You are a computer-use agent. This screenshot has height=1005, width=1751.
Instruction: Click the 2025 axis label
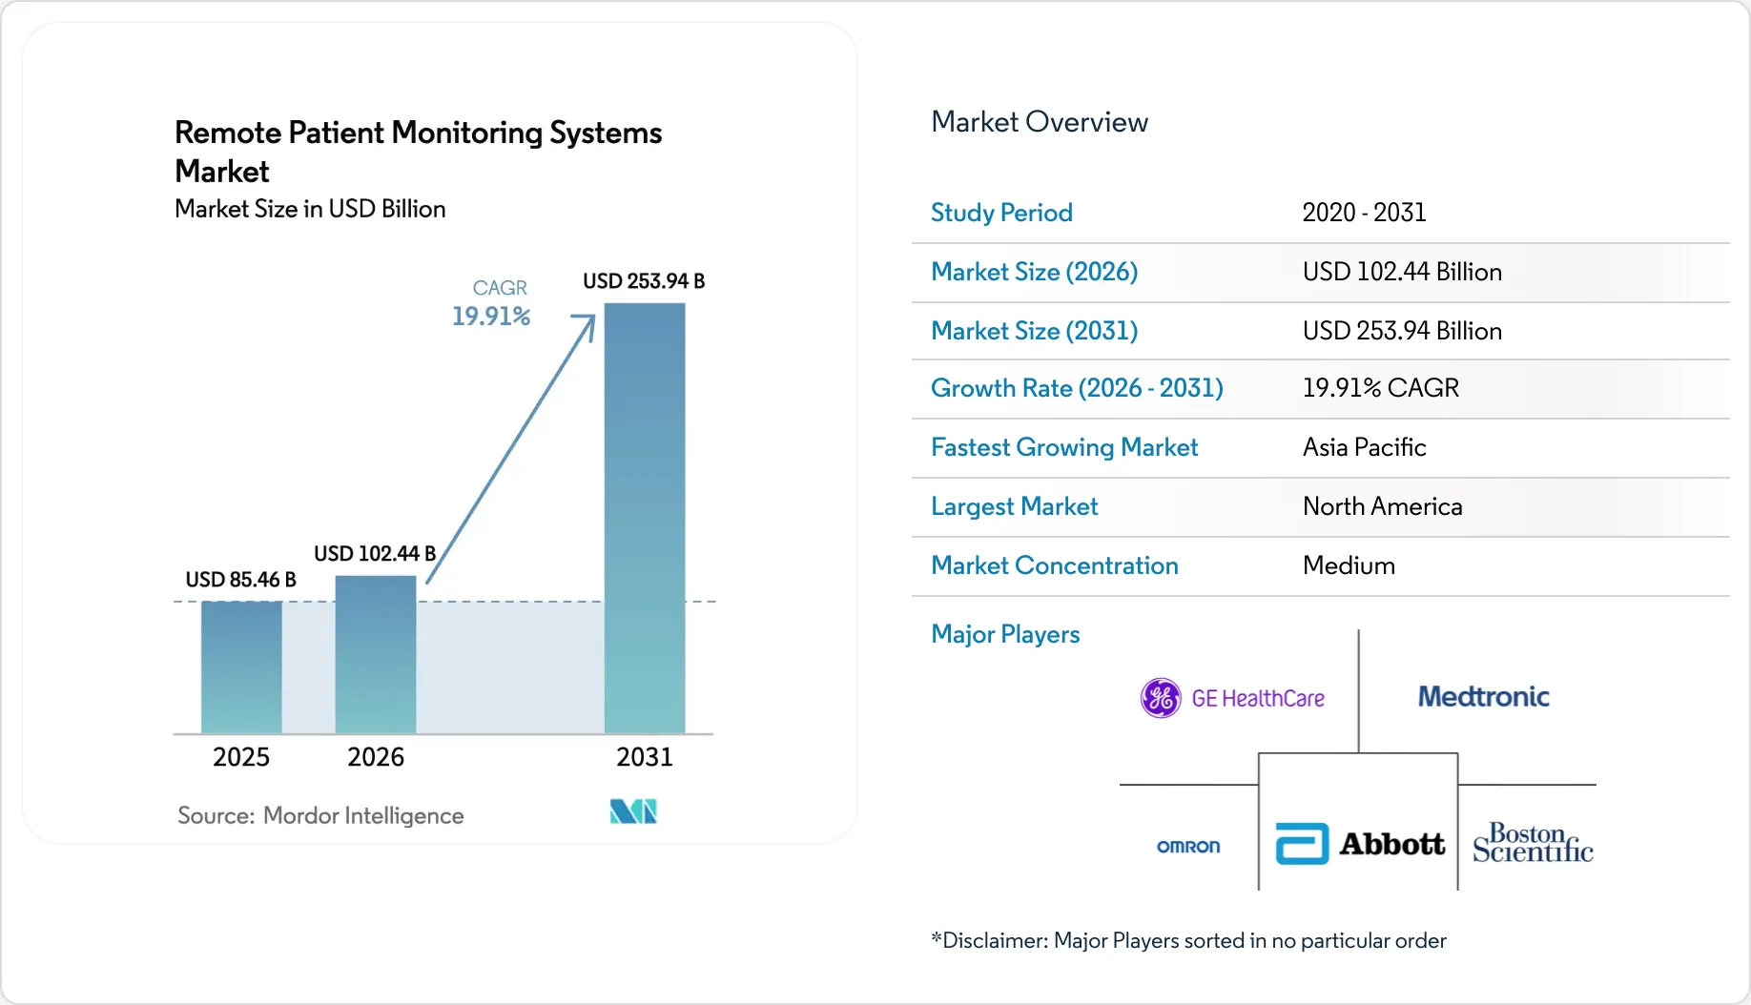tap(241, 757)
